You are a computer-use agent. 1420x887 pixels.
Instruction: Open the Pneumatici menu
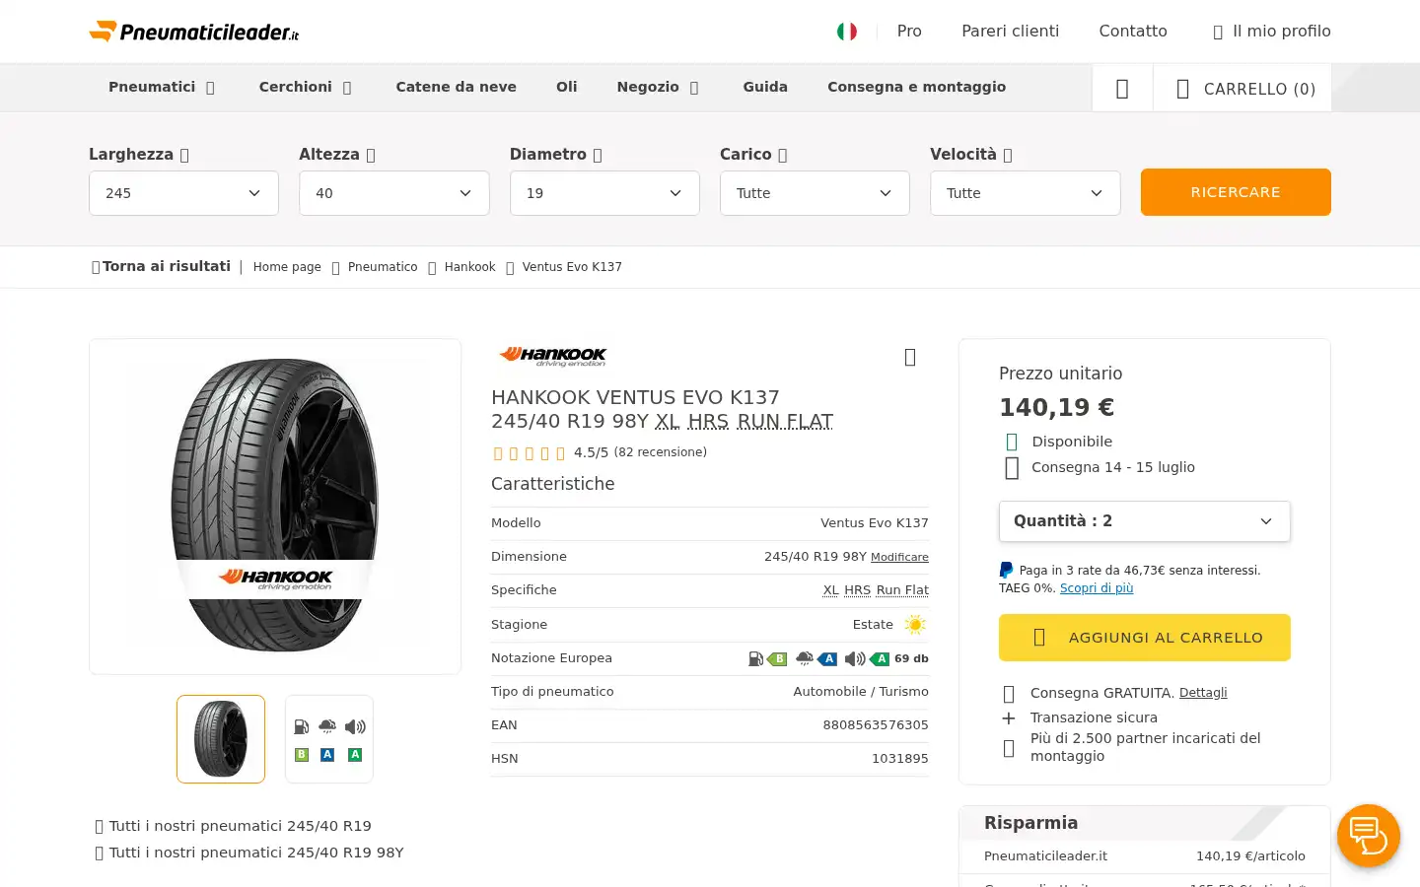(x=162, y=87)
